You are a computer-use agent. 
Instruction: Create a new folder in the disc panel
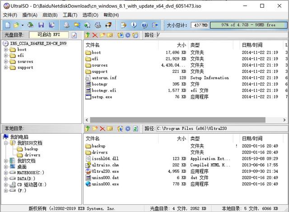(103, 35)
